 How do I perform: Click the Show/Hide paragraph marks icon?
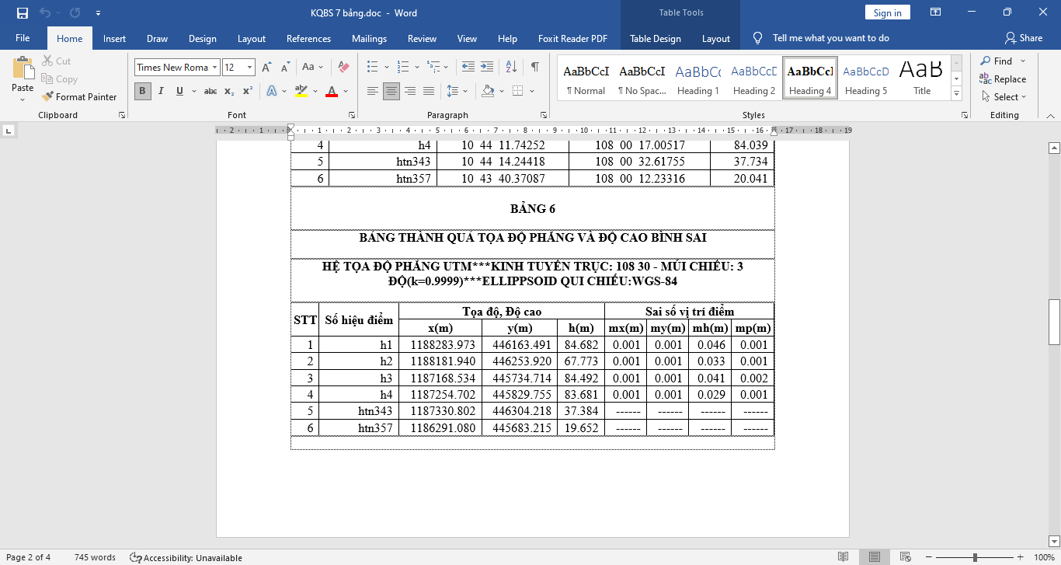(x=535, y=67)
